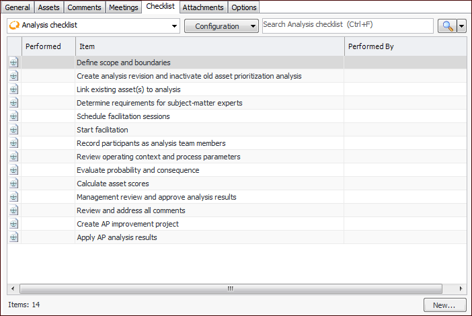The height and width of the screenshot is (316, 472).
Task: Sort by the Performed By column header
Action: click(x=403, y=46)
